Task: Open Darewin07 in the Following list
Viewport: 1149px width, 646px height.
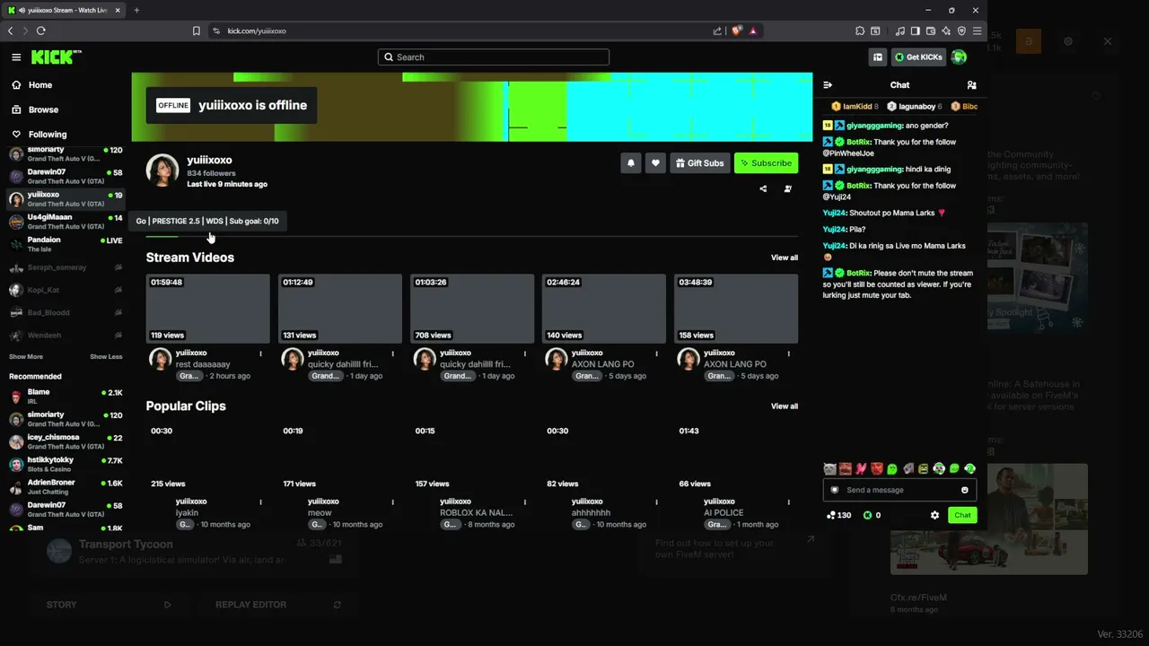Action: click(66, 176)
